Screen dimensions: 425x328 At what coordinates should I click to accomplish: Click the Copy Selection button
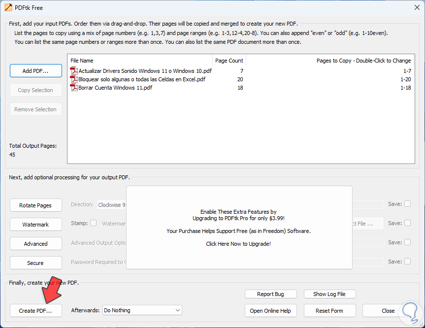[36, 90]
